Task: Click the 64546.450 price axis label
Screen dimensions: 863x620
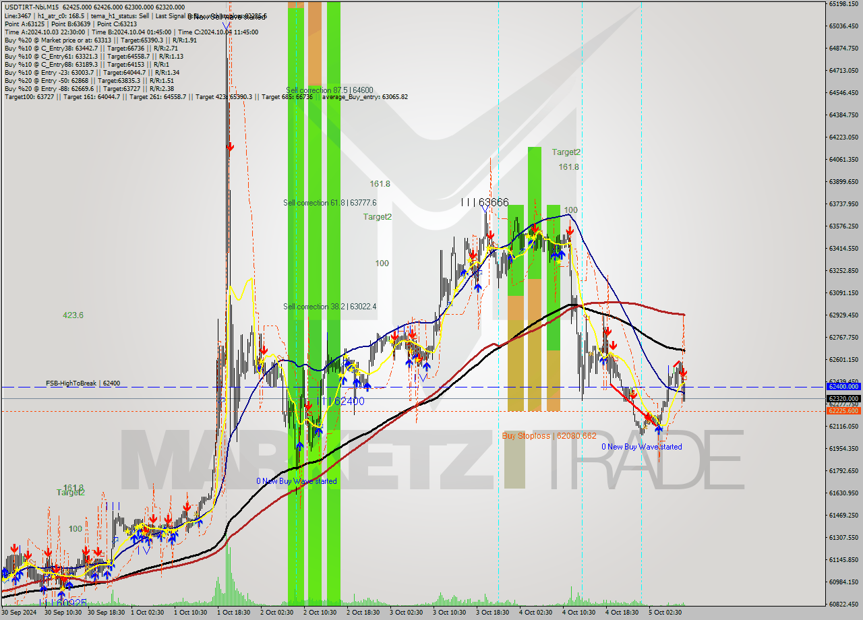Action: click(843, 93)
